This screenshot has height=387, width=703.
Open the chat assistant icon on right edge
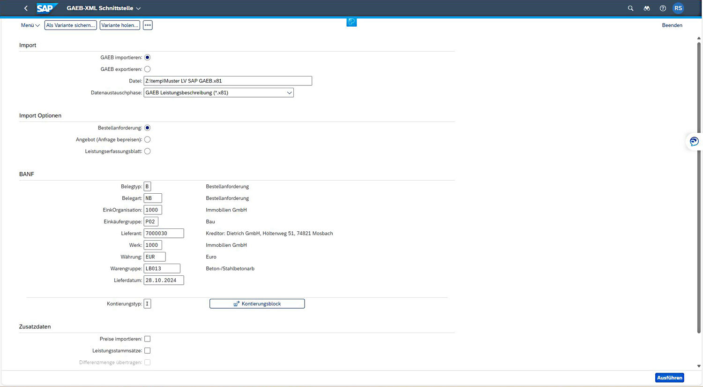(x=694, y=142)
